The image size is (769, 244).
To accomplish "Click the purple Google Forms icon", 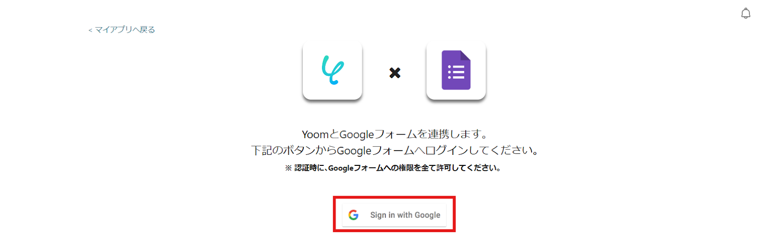I will (x=456, y=70).
